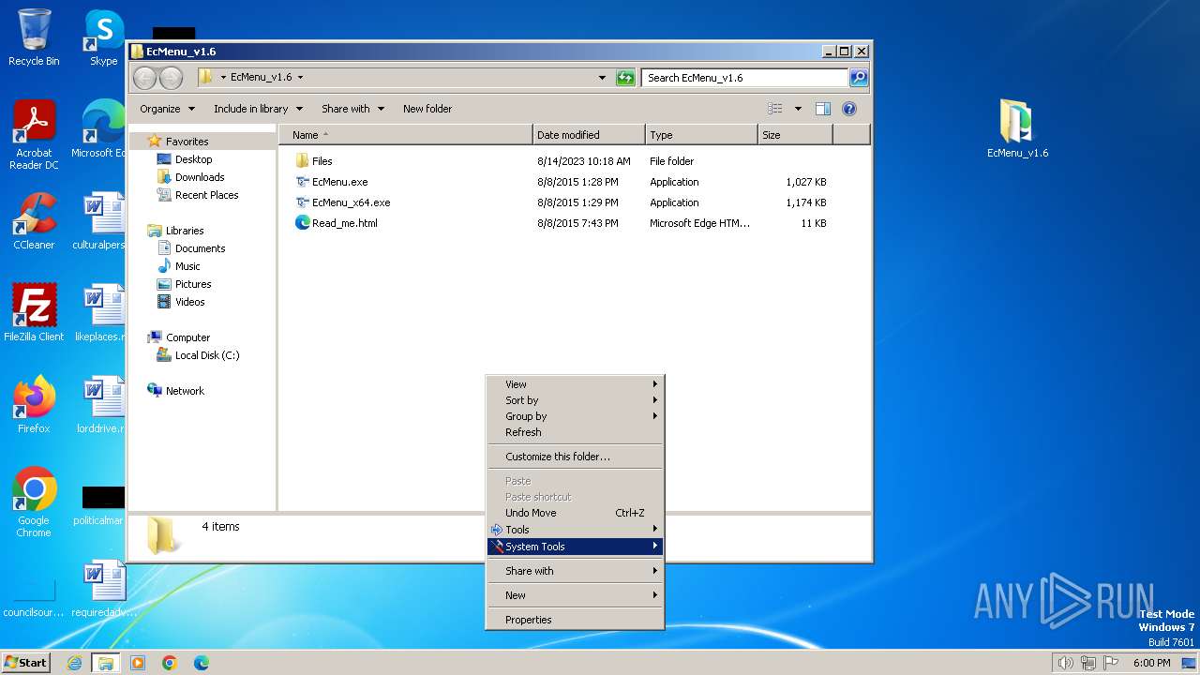Screen dimensions: 1200x675
Task: Open the Files folder icon in list
Action: [302, 161]
